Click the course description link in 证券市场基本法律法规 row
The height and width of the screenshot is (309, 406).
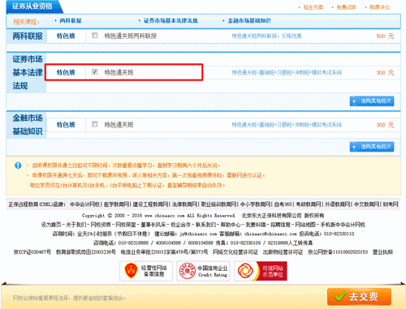(287, 72)
